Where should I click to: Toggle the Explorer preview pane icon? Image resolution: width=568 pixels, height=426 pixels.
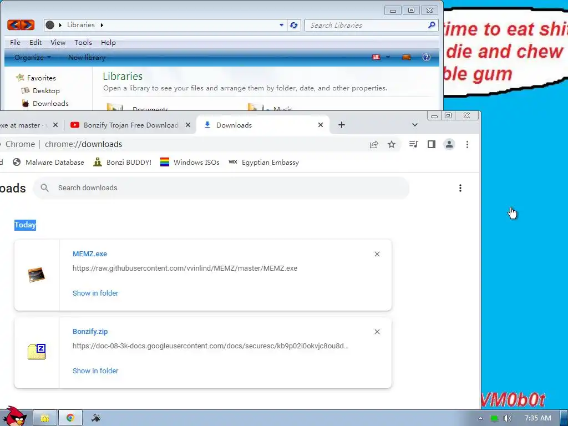tap(407, 57)
